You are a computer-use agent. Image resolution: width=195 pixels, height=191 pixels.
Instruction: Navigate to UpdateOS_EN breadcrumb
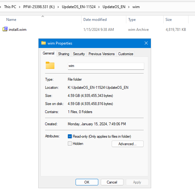[114, 7]
